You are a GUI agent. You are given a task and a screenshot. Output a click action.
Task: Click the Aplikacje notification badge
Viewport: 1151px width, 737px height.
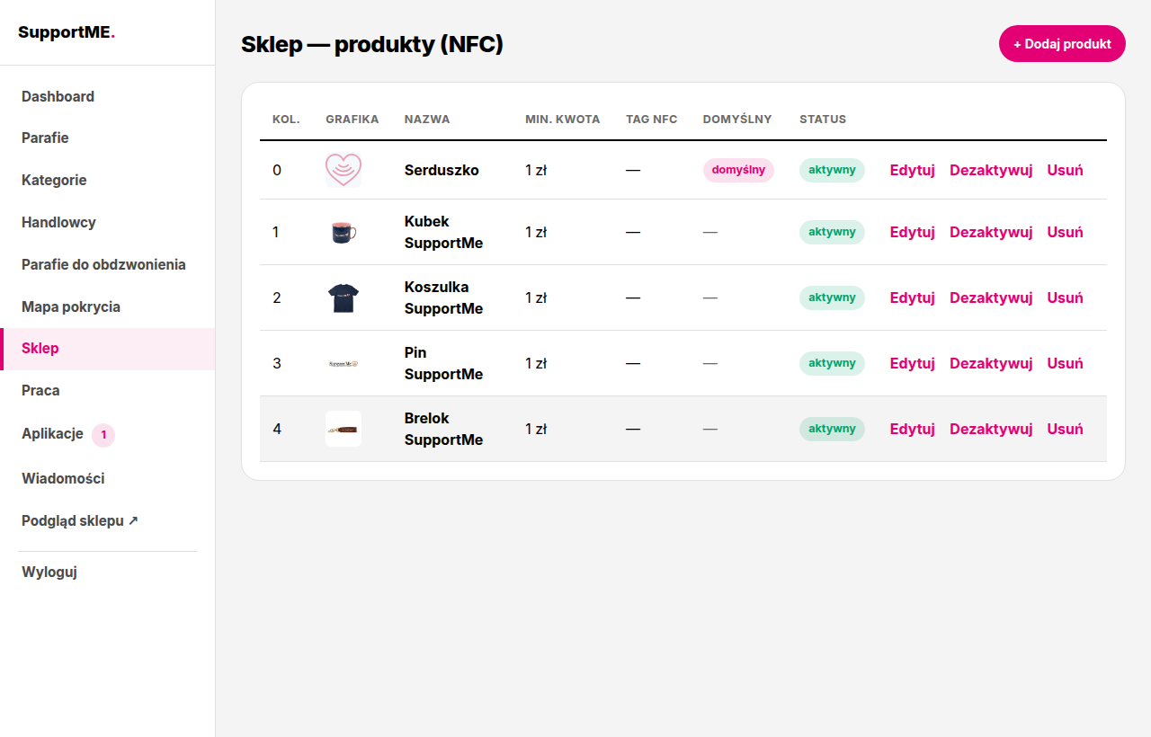(103, 435)
